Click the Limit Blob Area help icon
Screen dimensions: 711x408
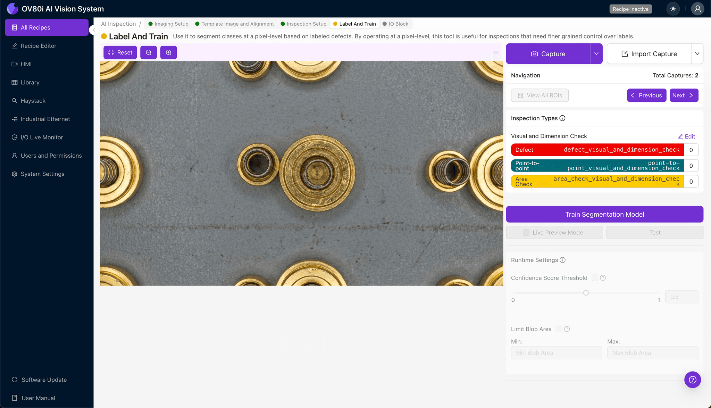(x=567, y=329)
